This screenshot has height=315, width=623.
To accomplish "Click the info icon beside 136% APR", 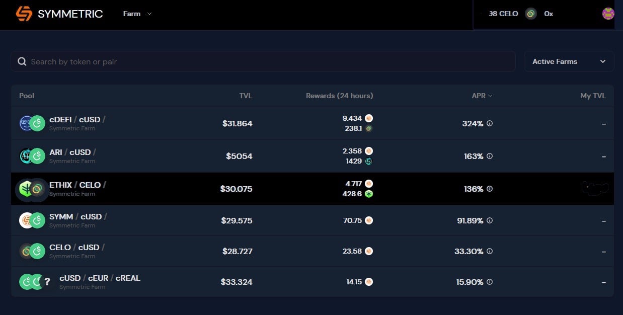I will tap(490, 189).
